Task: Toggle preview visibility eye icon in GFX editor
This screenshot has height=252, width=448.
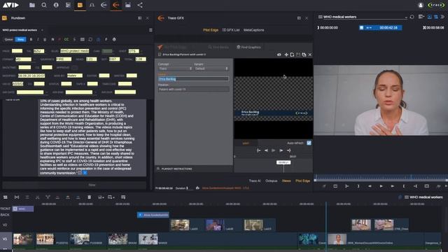Action: point(279,55)
